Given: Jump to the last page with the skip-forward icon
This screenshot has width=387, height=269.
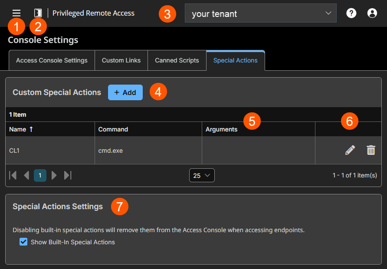Looking at the screenshot, I should (x=67, y=175).
